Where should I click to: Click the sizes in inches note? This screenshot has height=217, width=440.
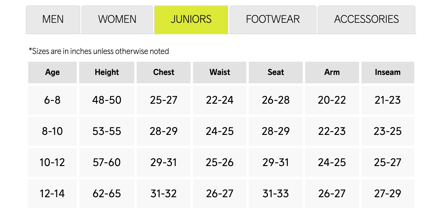tap(99, 51)
